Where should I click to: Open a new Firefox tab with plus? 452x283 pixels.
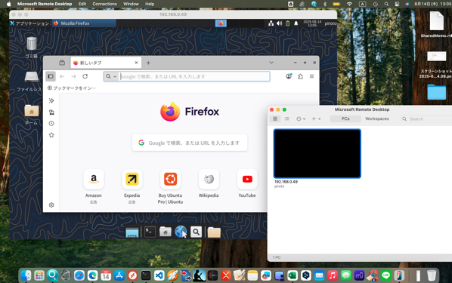pos(148,63)
